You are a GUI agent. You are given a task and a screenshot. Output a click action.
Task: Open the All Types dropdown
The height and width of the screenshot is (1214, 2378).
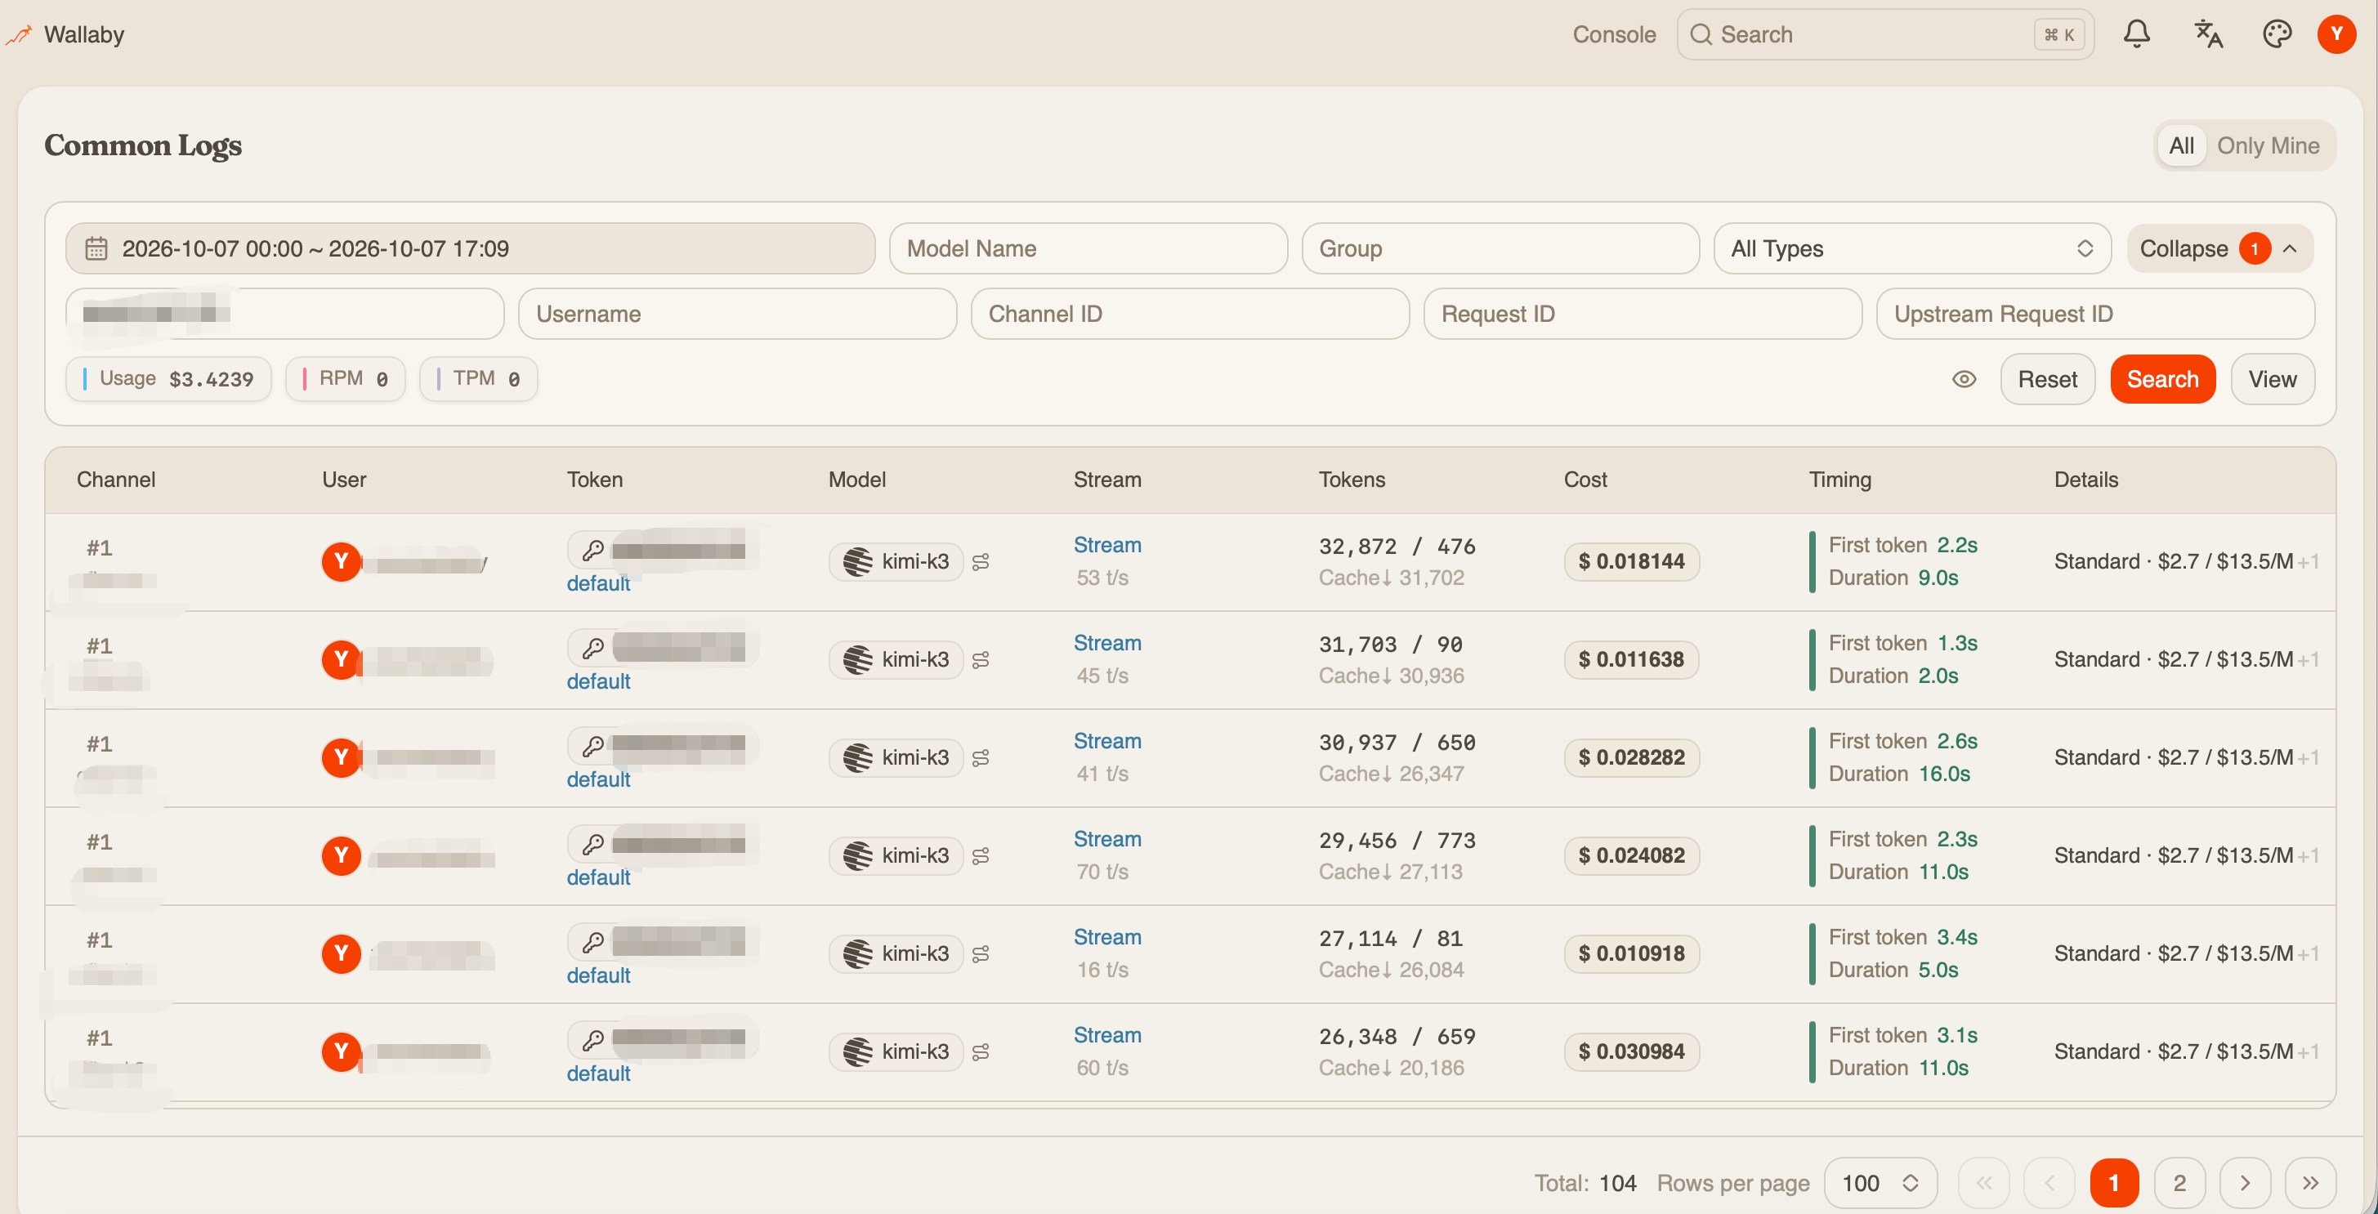(1912, 248)
